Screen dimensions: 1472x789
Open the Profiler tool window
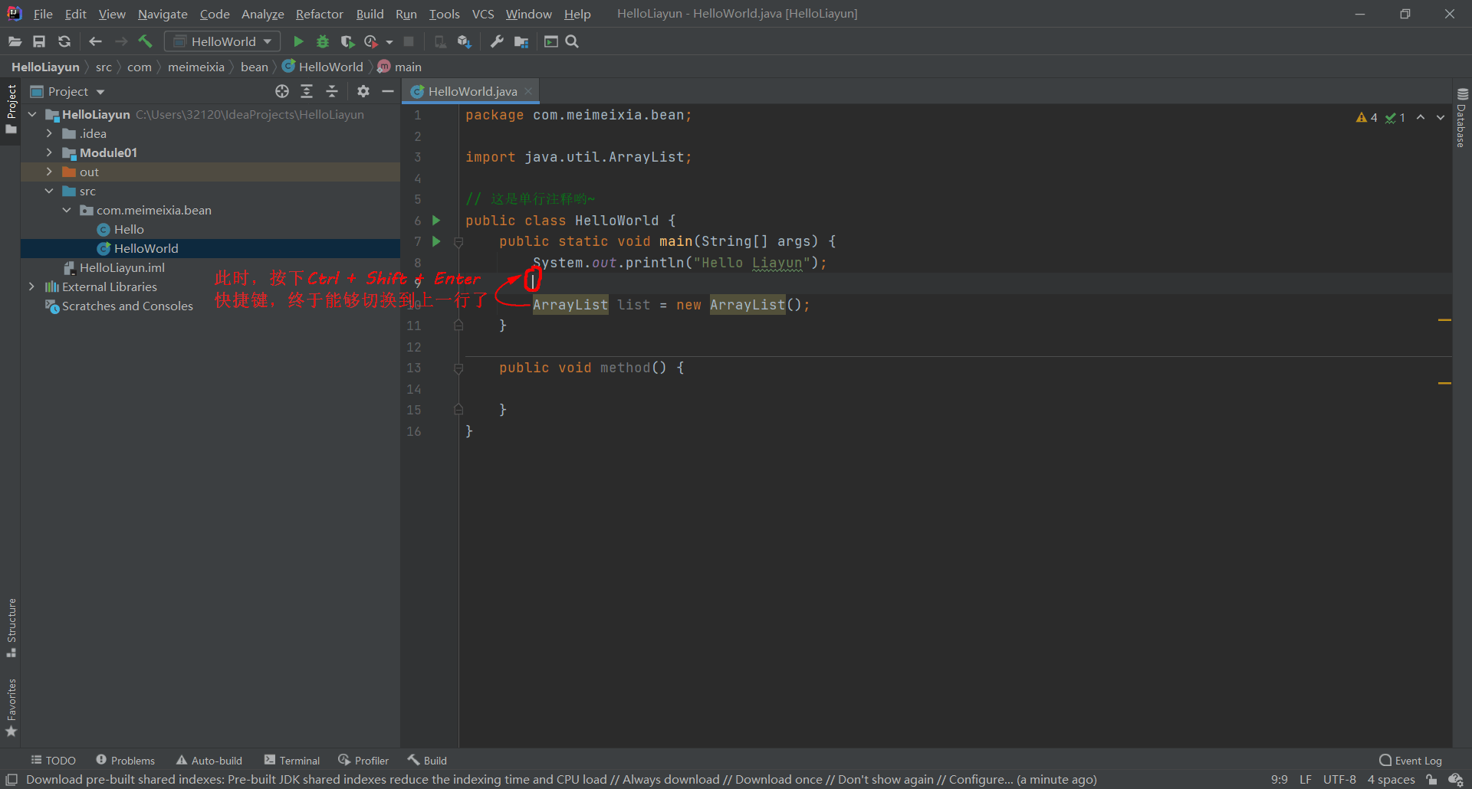click(x=363, y=760)
